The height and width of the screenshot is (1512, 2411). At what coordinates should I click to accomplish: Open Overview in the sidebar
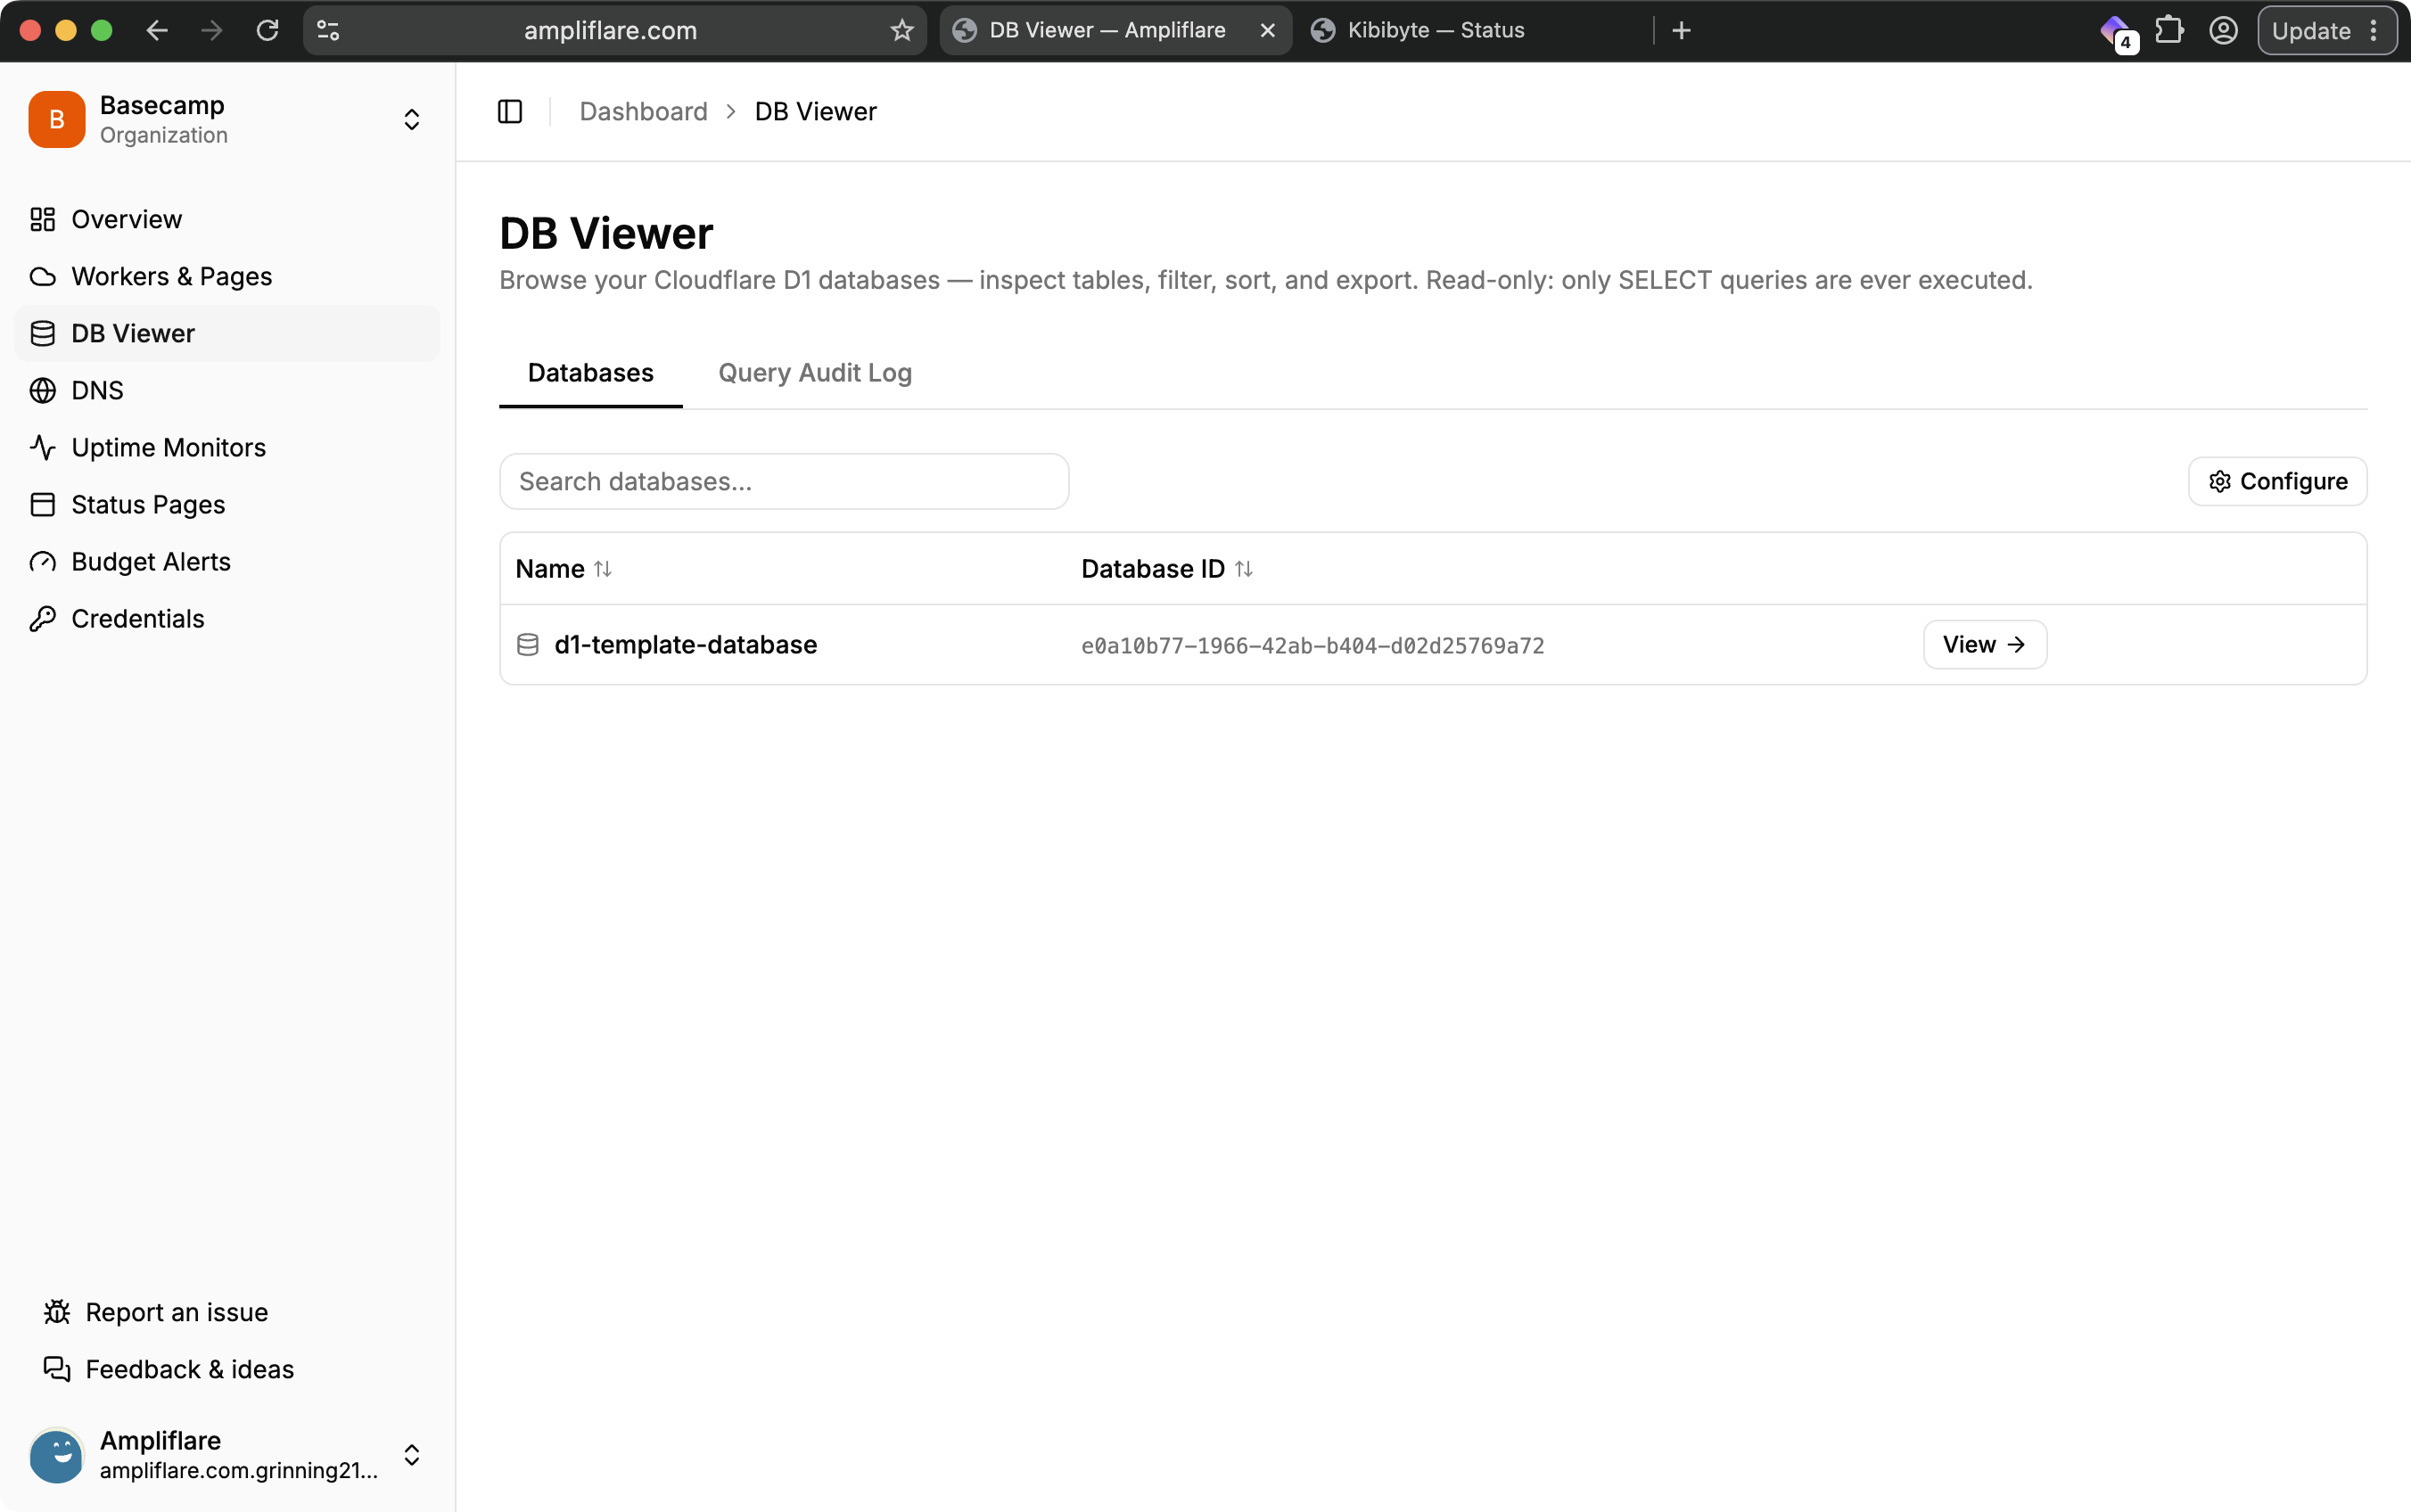[227, 219]
